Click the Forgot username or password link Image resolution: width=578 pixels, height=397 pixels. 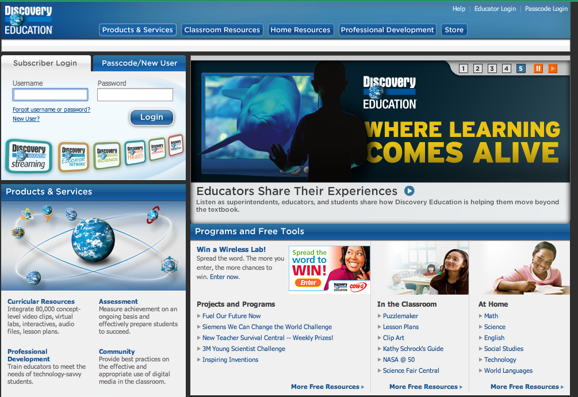[51, 109]
